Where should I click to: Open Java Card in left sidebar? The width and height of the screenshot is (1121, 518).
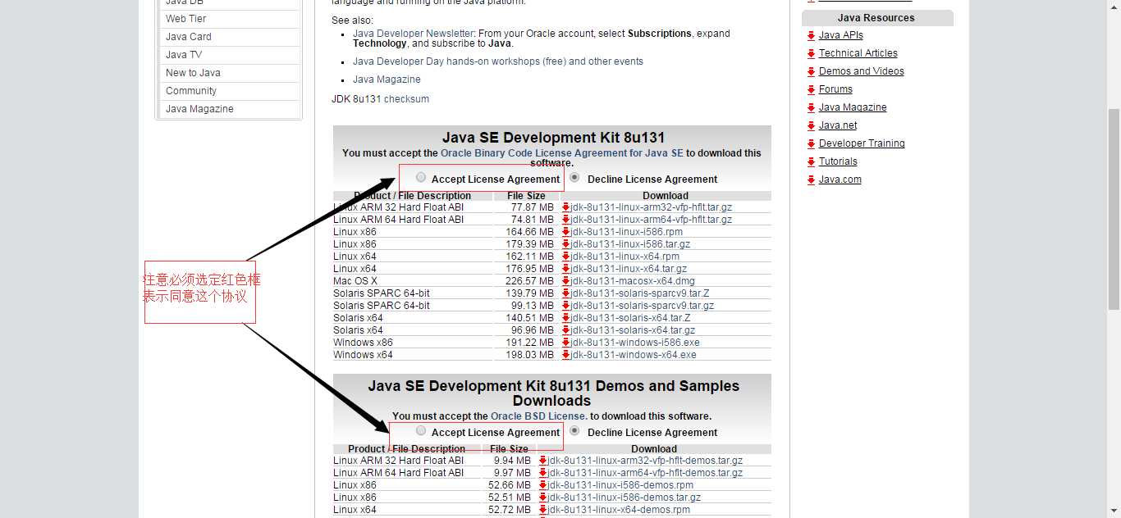click(x=189, y=37)
